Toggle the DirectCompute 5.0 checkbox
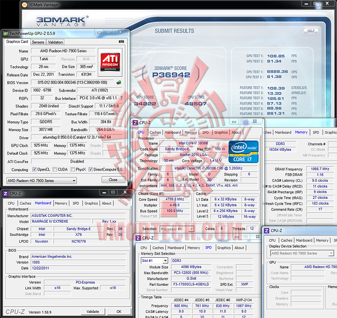 click(x=90, y=170)
